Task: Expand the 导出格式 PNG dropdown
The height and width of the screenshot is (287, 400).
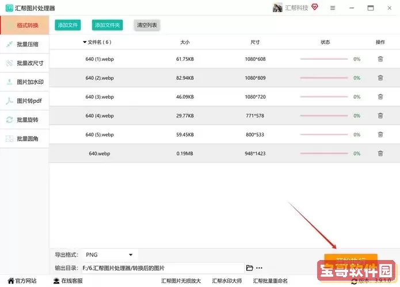Action: click(110, 255)
